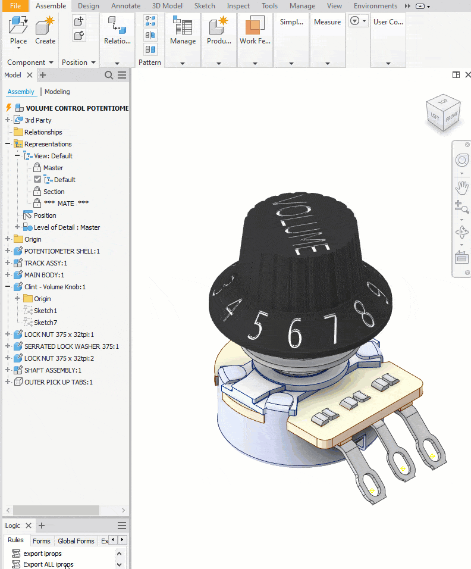471x569 pixels.
Task: Expand the POTENTIOMETER SHELL:1 node
Action: pyautogui.click(x=8, y=251)
